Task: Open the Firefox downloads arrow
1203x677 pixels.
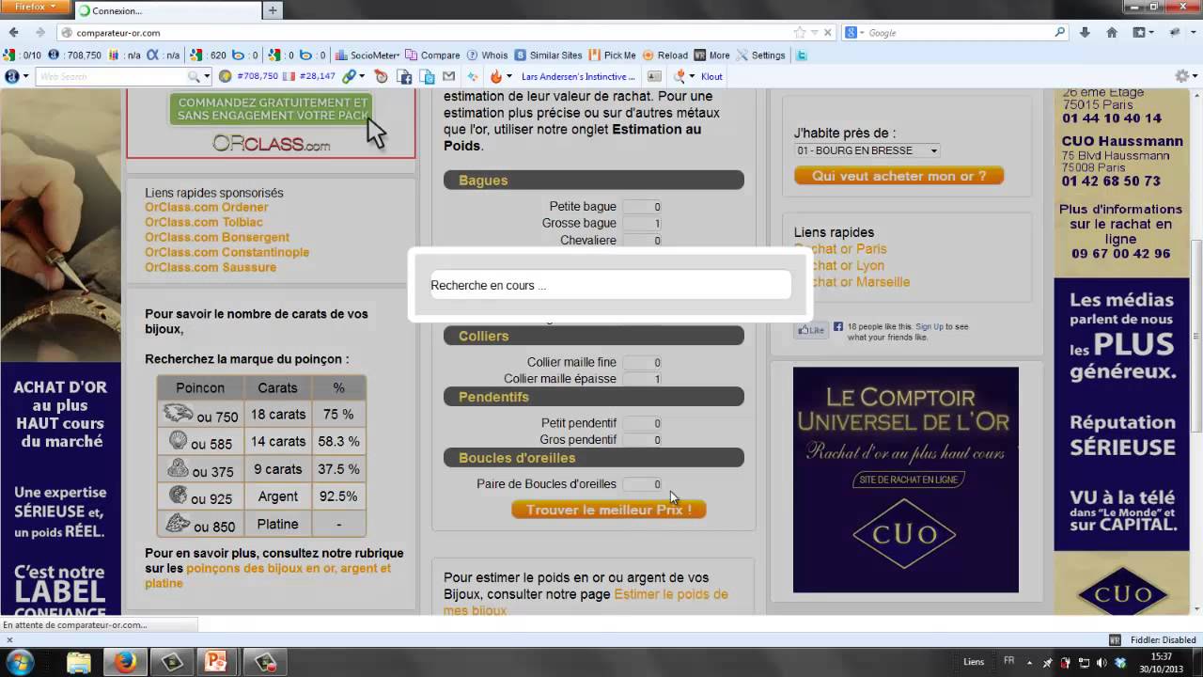Action: click(1085, 33)
